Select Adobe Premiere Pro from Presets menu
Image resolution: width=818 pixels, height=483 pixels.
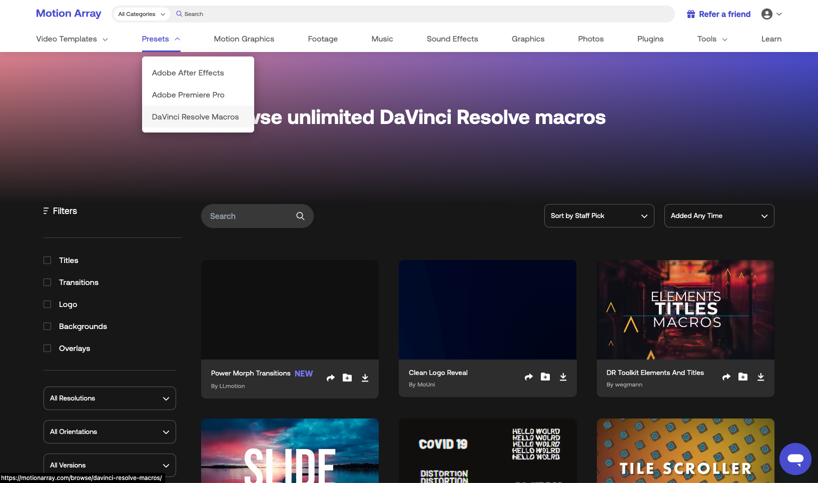tap(198, 95)
